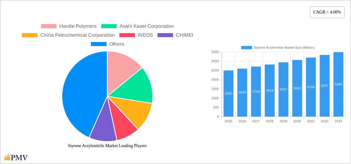
Task: Toggle the China Petrochemical Corporation legend label
Action: 78,35
